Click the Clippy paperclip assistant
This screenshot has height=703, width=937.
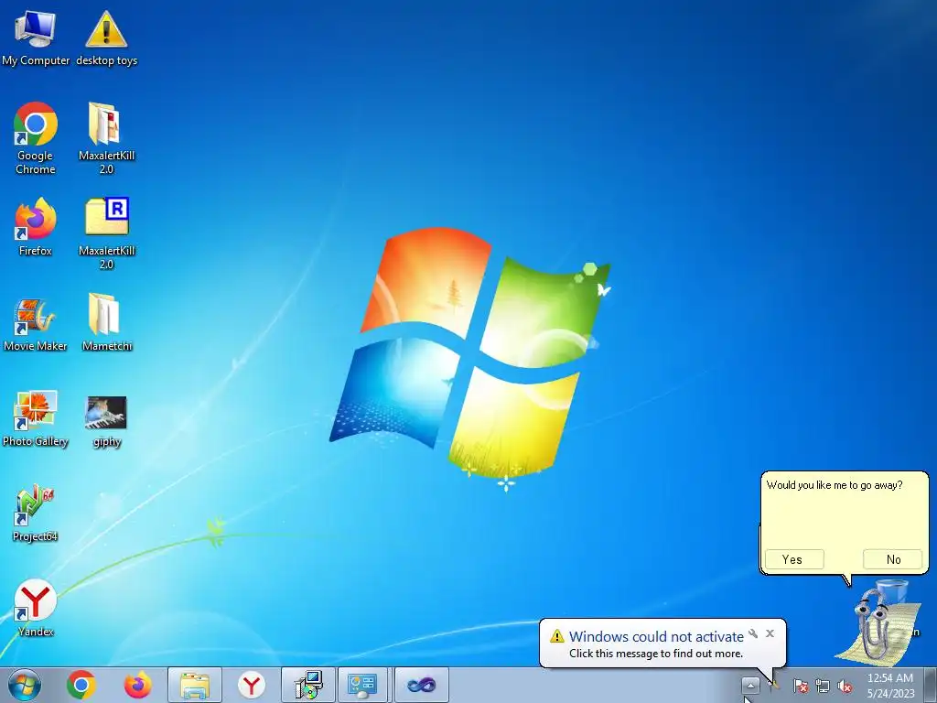(878, 622)
